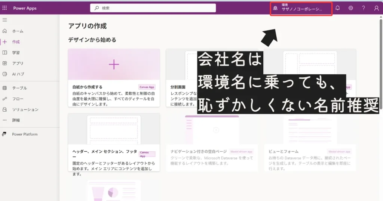This screenshot has width=383, height=201.
Task: Go to ホーム in the sidebar
Action: 18,31
